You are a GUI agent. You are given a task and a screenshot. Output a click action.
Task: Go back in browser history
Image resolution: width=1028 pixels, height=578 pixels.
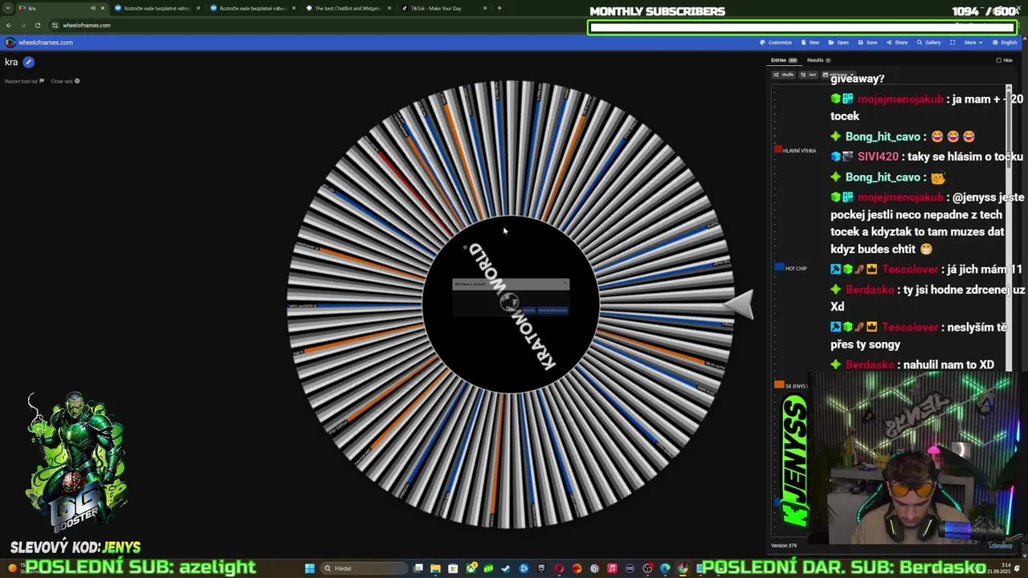(x=9, y=25)
